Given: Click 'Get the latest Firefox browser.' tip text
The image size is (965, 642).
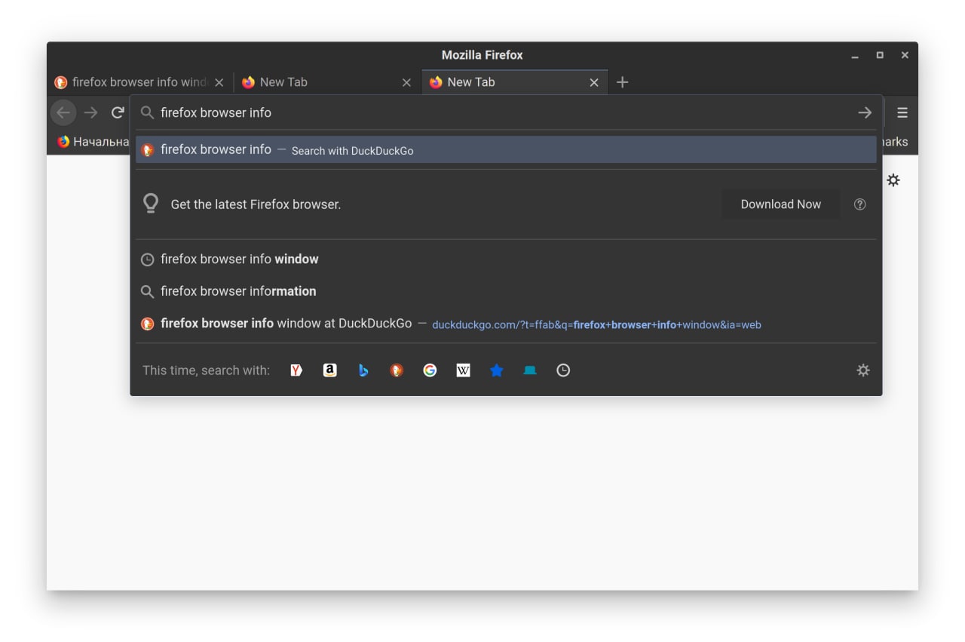Looking at the screenshot, I should 256,204.
